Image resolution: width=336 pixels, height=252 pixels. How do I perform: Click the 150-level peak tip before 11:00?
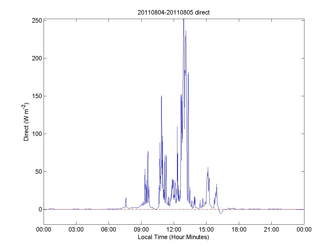click(161, 96)
